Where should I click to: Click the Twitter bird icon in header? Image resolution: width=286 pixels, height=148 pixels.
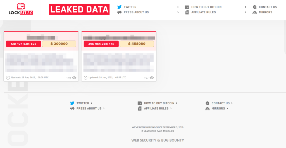coord(120,7)
